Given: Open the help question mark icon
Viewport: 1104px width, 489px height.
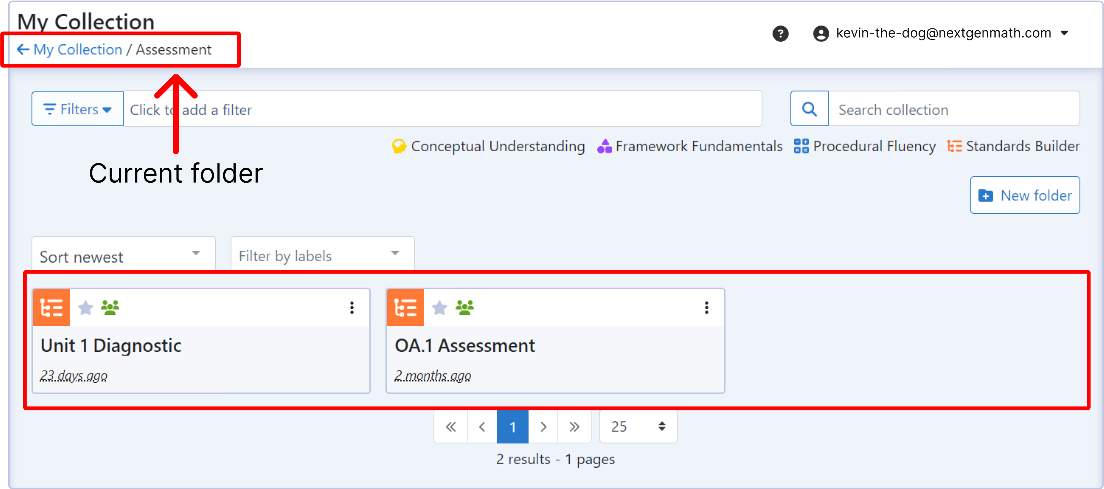Looking at the screenshot, I should (780, 34).
